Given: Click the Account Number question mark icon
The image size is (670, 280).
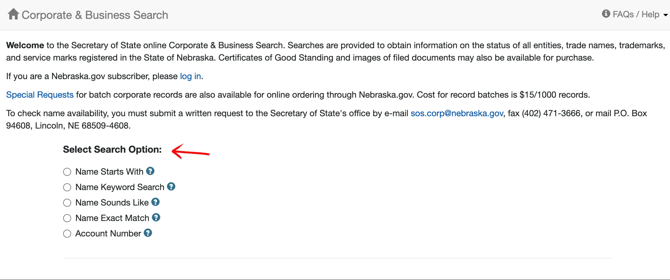Looking at the screenshot, I should click(x=148, y=233).
